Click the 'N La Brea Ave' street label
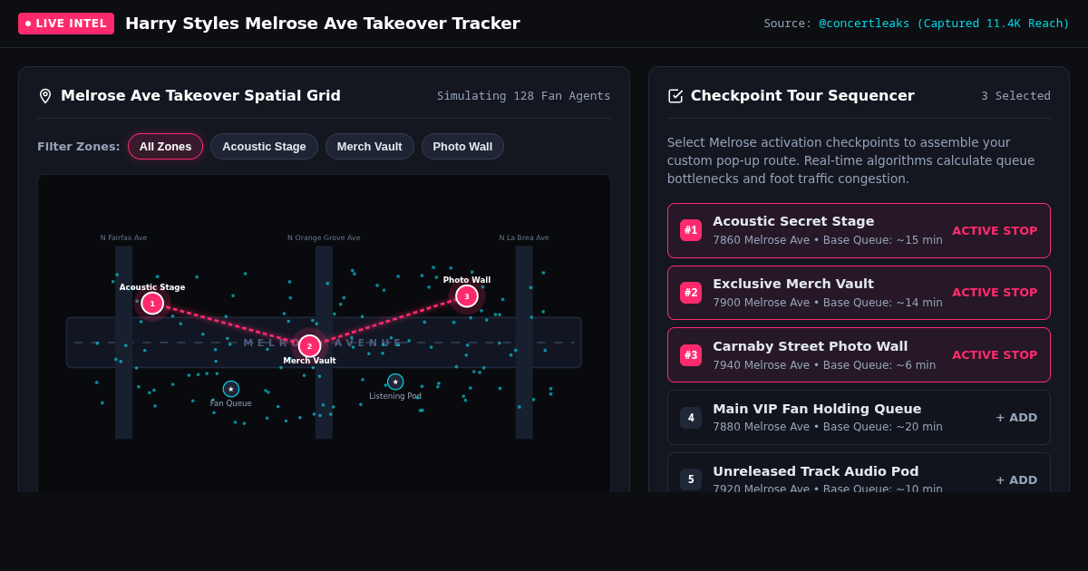This screenshot has width=1088, height=571. [x=524, y=238]
